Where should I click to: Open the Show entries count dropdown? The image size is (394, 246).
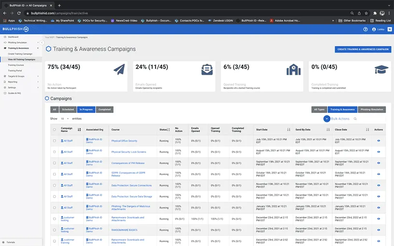click(x=65, y=119)
